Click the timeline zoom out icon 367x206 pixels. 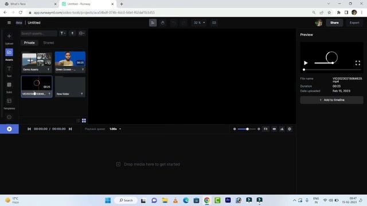click(235, 129)
